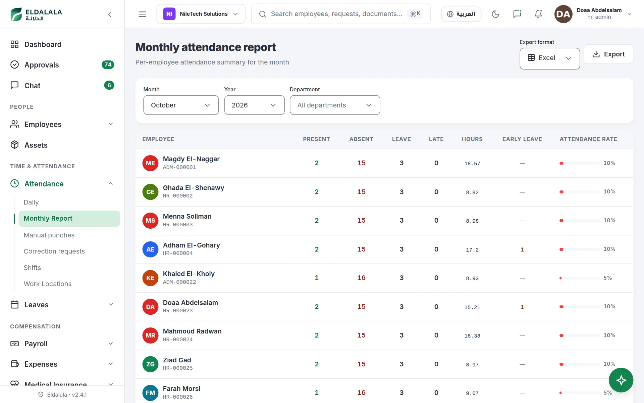
Task: Open the Year dropdown showing 2026
Action: (254, 105)
